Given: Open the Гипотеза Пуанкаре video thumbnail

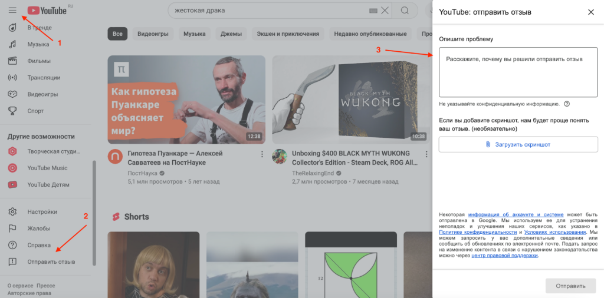Looking at the screenshot, I should (186, 100).
